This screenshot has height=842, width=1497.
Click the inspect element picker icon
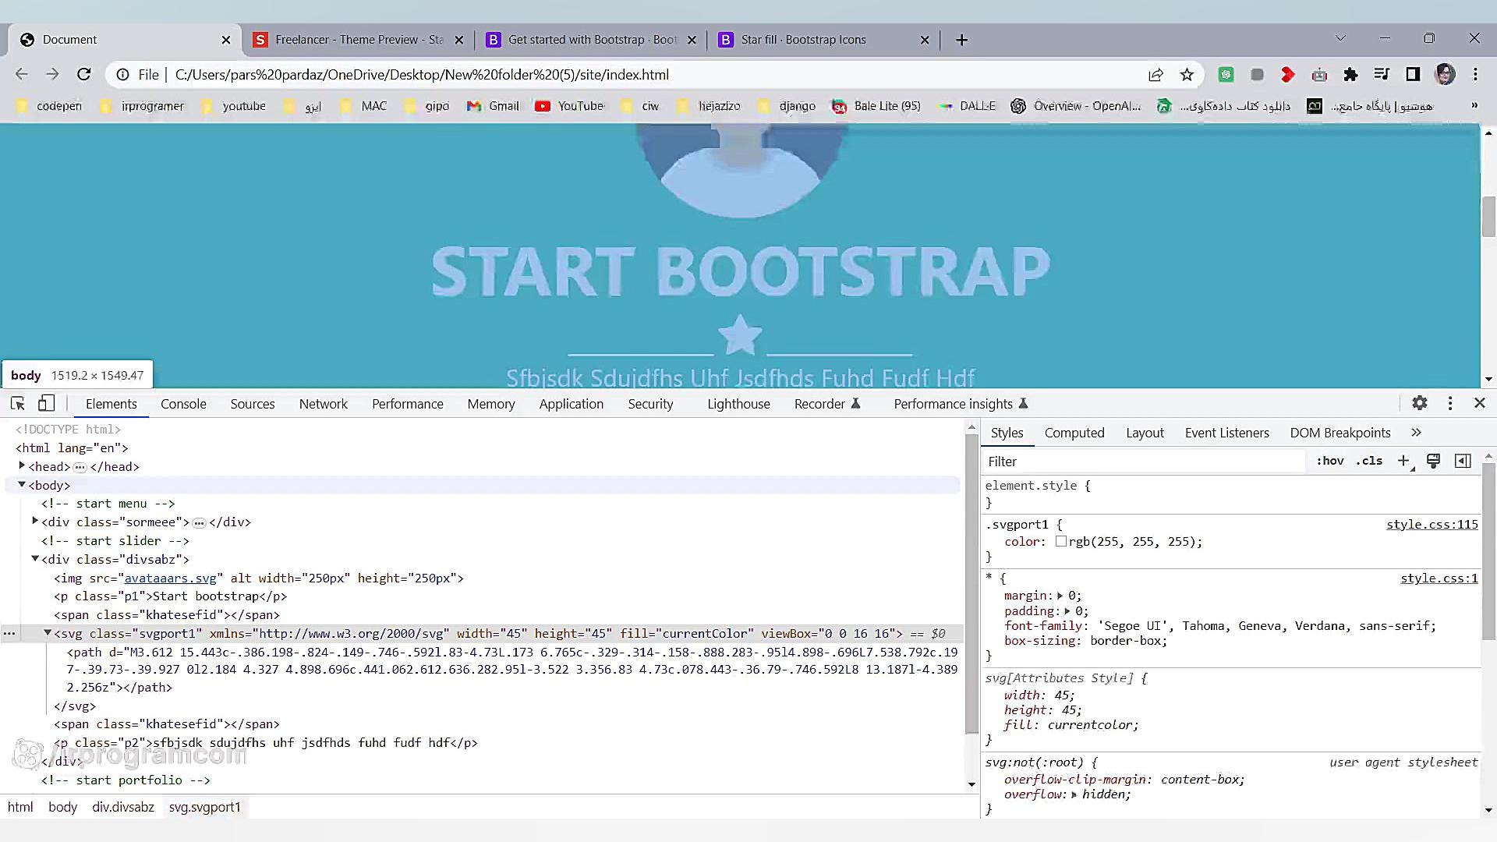coord(17,403)
